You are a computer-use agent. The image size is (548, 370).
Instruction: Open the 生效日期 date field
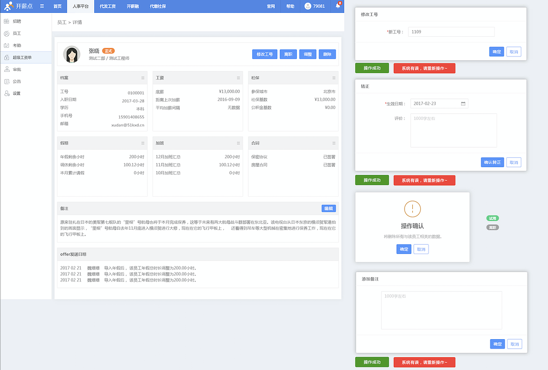pyautogui.click(x=439, y=104)
